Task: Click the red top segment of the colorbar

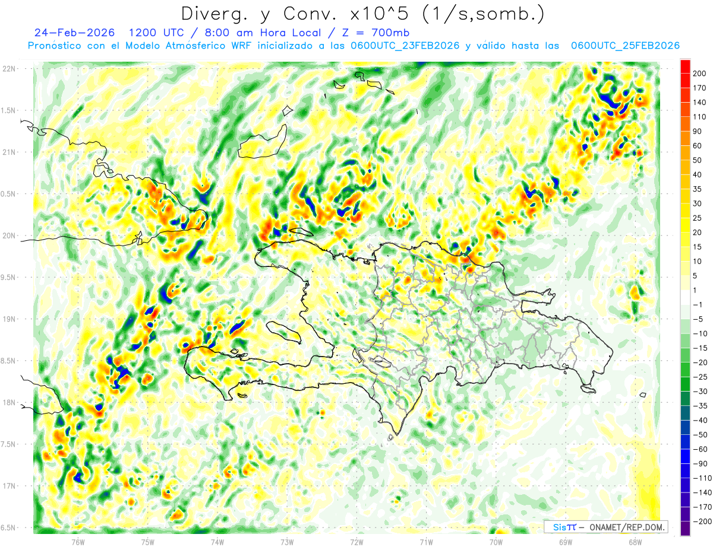Action: (685, 66)
